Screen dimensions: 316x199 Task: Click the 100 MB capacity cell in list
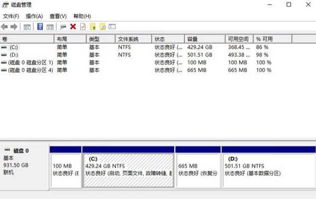point(197,63)
